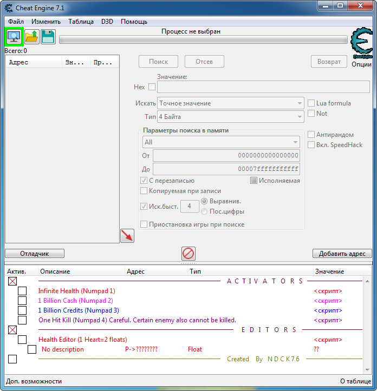Click the Значение value input field
This screenshot has height=391, width=377.
(263, 87)
